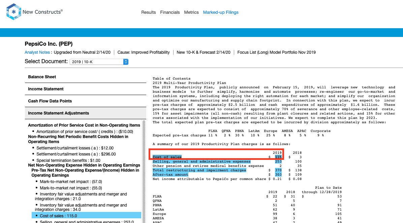Viewport: 403px width, 223px height.
Task: Click the highlighted 115 value
Action: pyautogui.click(x=278, y=157)
